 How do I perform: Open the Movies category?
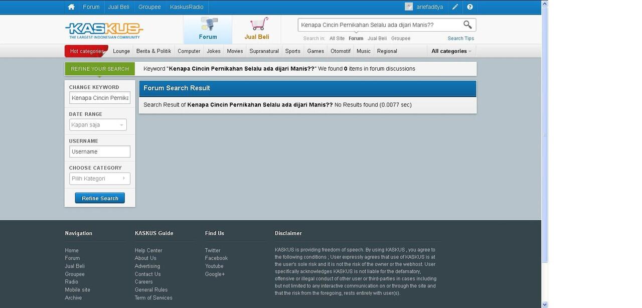(235, 51)
